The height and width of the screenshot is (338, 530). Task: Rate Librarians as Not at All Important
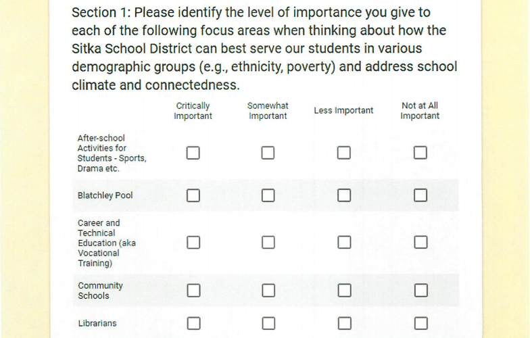(x=420, y=323)
